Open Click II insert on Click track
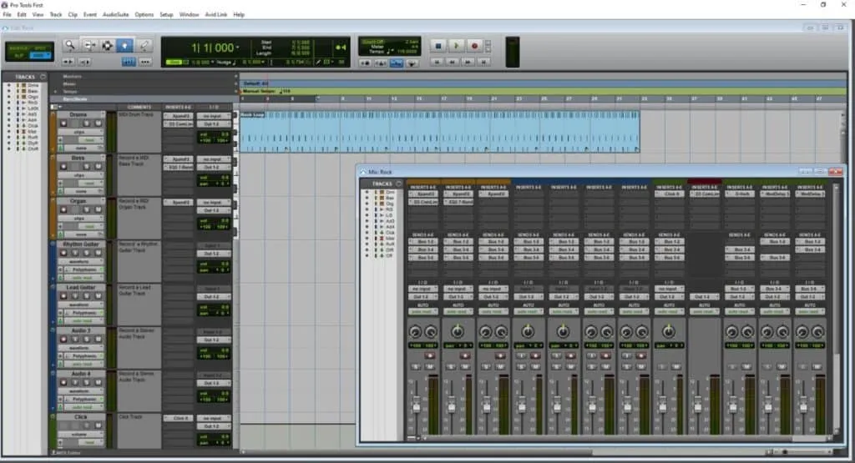This screenshot has width=855, height=463. pyautogui.click(x=179, y=418)
